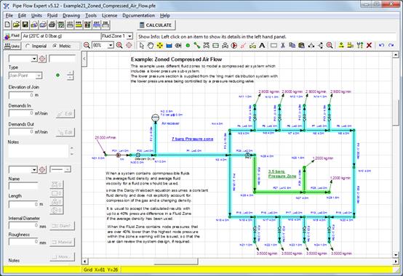Open the Fluid Zone 1 dropdown
Viewport: 403px width, 276px height.
click(117, 36)
